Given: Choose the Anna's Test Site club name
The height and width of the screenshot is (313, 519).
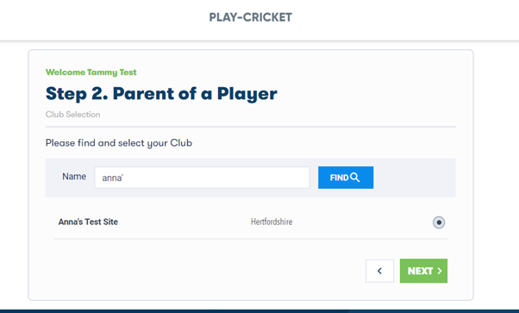Looking at the screenshot, I should click(88, 222).
